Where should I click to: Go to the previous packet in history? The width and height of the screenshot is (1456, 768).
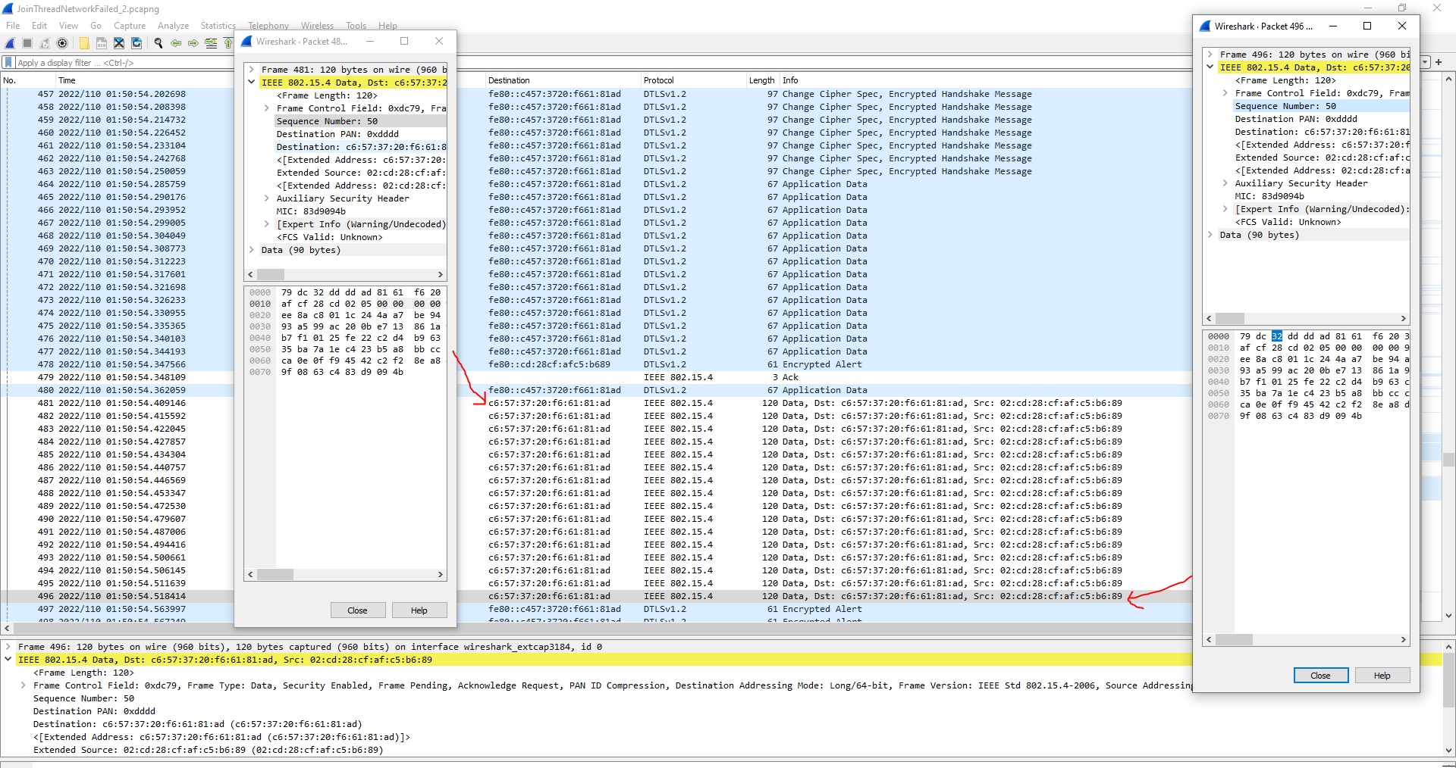click(x=175, y=43)
